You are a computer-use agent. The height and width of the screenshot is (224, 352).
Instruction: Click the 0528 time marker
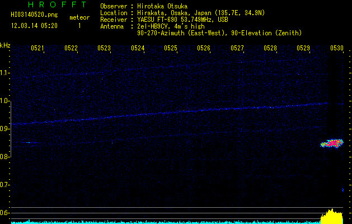(270, 48)
